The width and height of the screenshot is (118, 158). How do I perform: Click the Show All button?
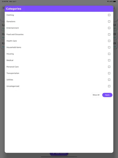point(96,95)
